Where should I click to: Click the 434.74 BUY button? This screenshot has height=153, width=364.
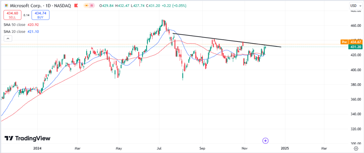point(41,15)
